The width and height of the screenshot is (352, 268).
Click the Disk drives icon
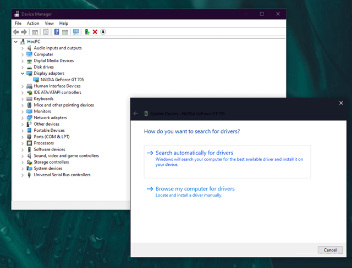tap(29, 67)
